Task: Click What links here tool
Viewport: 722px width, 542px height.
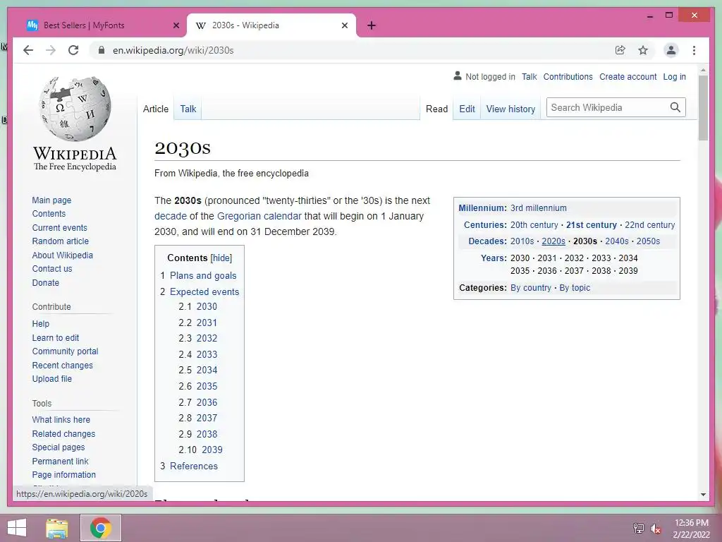Action: pyautogui.click(x=61, y=419)
